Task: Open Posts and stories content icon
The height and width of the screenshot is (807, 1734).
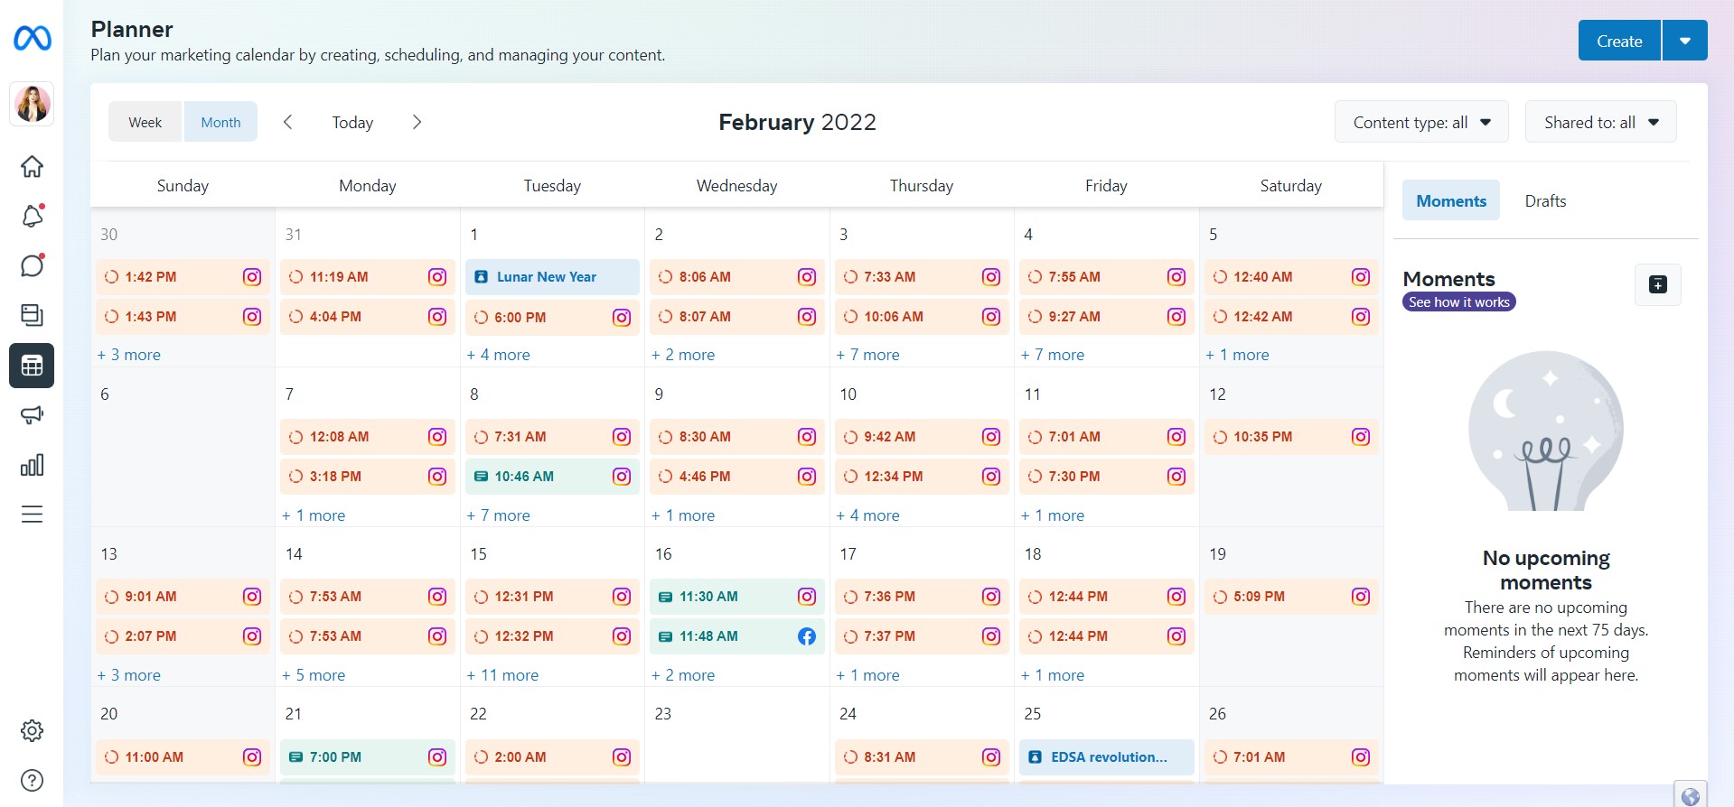Action: [x=32, y=315]
